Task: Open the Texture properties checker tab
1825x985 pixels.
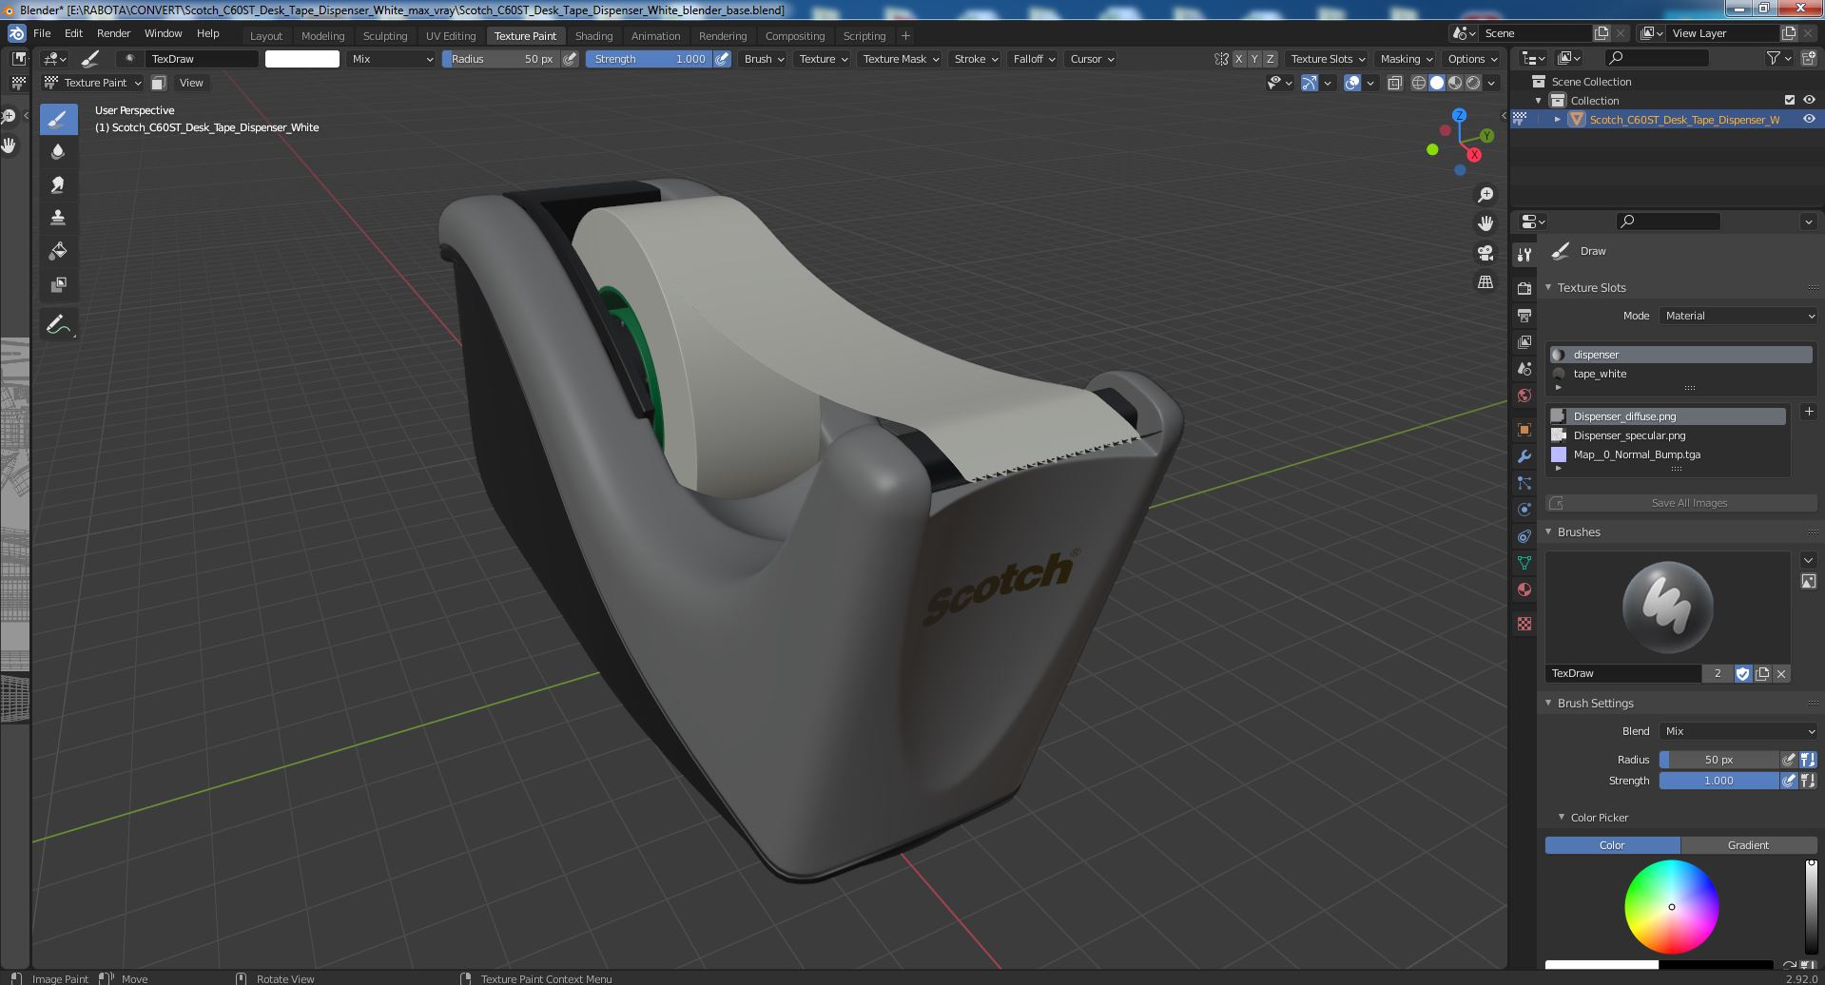Action: pyautogui.click(x=1524, y=623)
